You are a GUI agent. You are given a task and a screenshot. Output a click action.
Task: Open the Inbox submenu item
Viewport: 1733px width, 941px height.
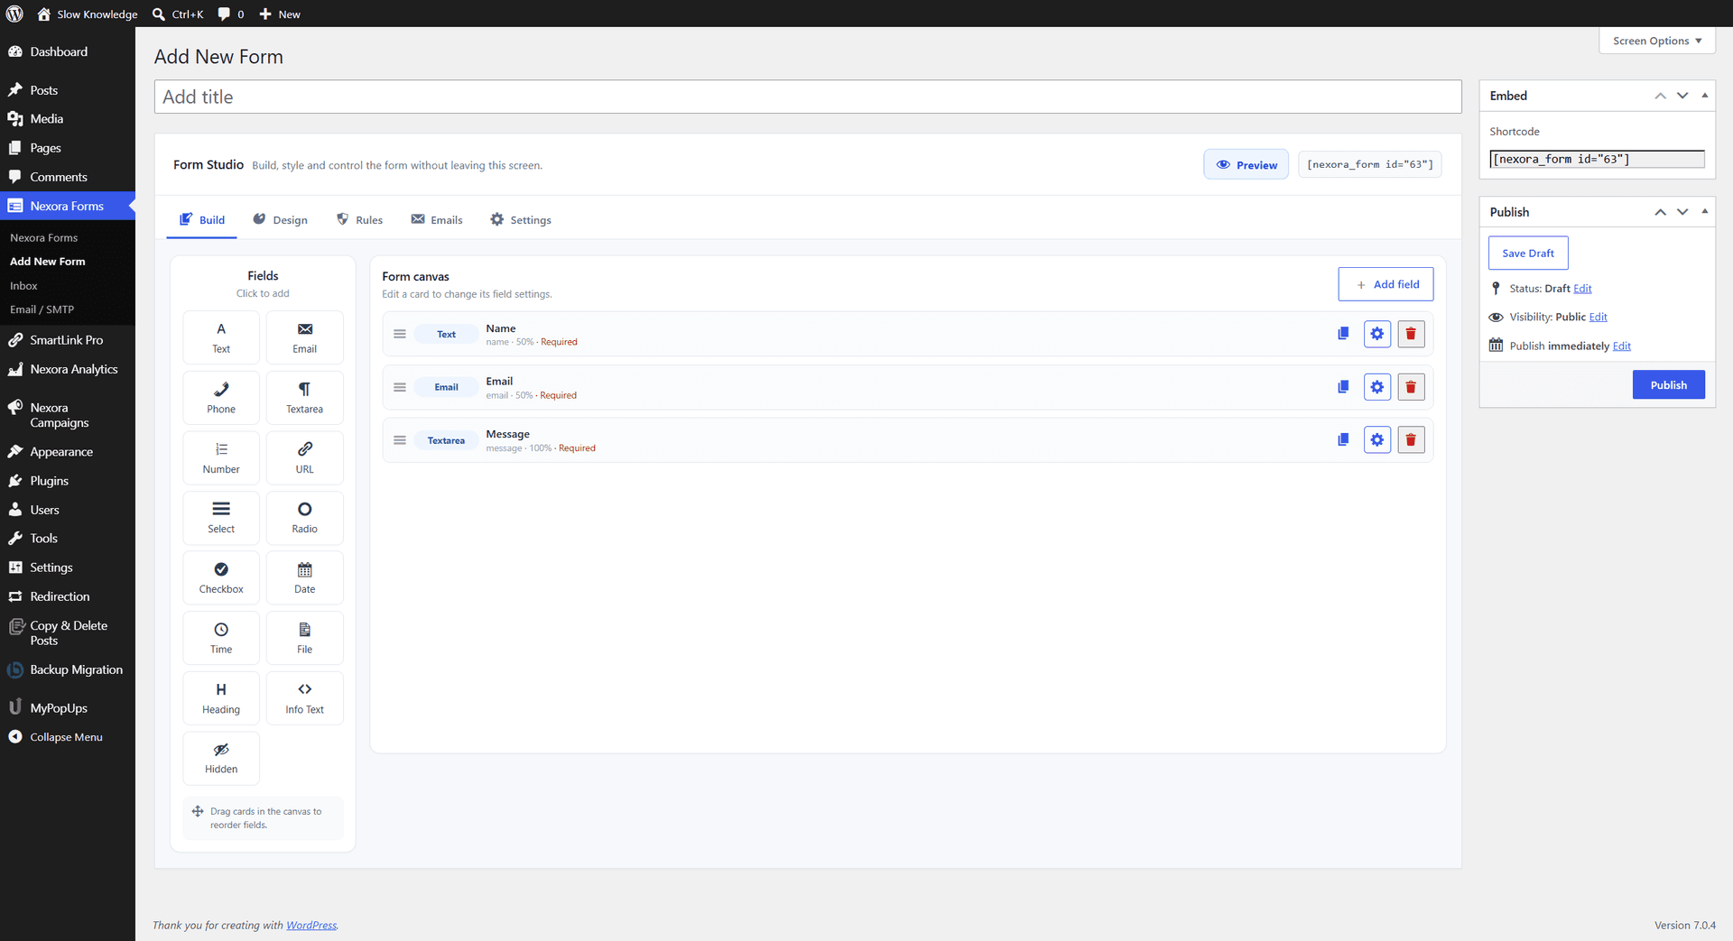click(x=24, y=285)
